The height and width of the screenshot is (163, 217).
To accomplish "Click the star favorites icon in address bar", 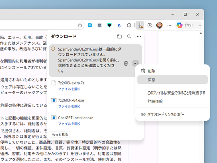I will (x=80, y=25).
